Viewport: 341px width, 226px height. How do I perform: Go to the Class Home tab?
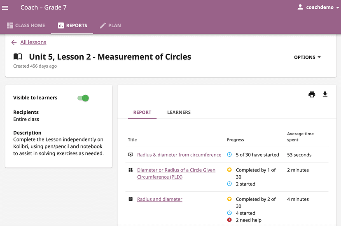26,26
